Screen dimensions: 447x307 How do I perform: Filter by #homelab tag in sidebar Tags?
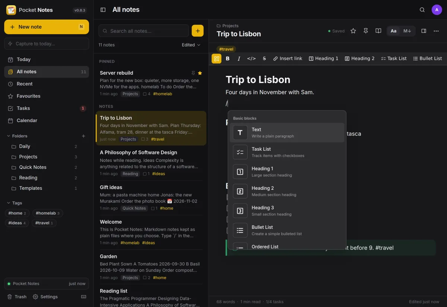click(47, 213)
